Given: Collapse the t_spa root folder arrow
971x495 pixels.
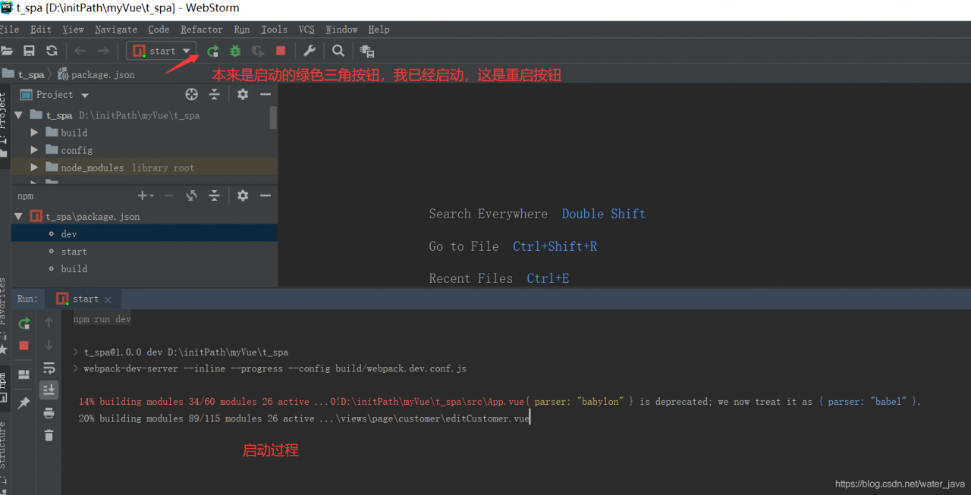Looking at the screenshot, I should (x=18, y=115).
